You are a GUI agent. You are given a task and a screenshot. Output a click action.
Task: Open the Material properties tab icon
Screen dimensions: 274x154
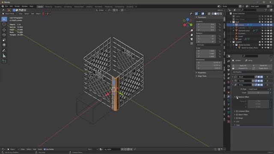(x=229, y=116)
